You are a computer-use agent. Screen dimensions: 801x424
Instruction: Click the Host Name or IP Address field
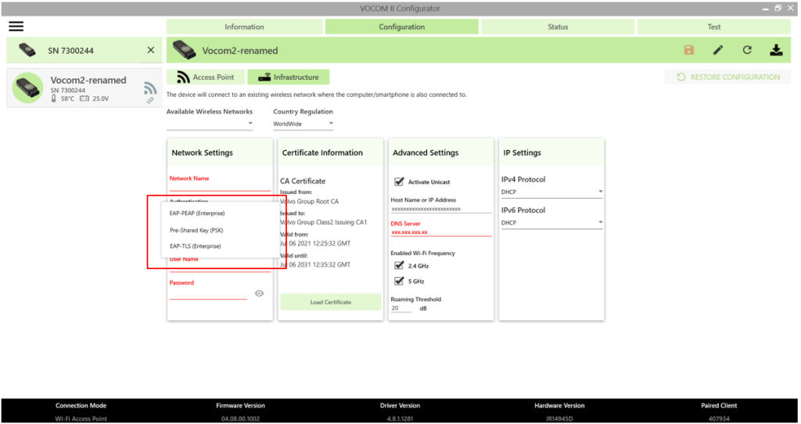pos(441,209)
